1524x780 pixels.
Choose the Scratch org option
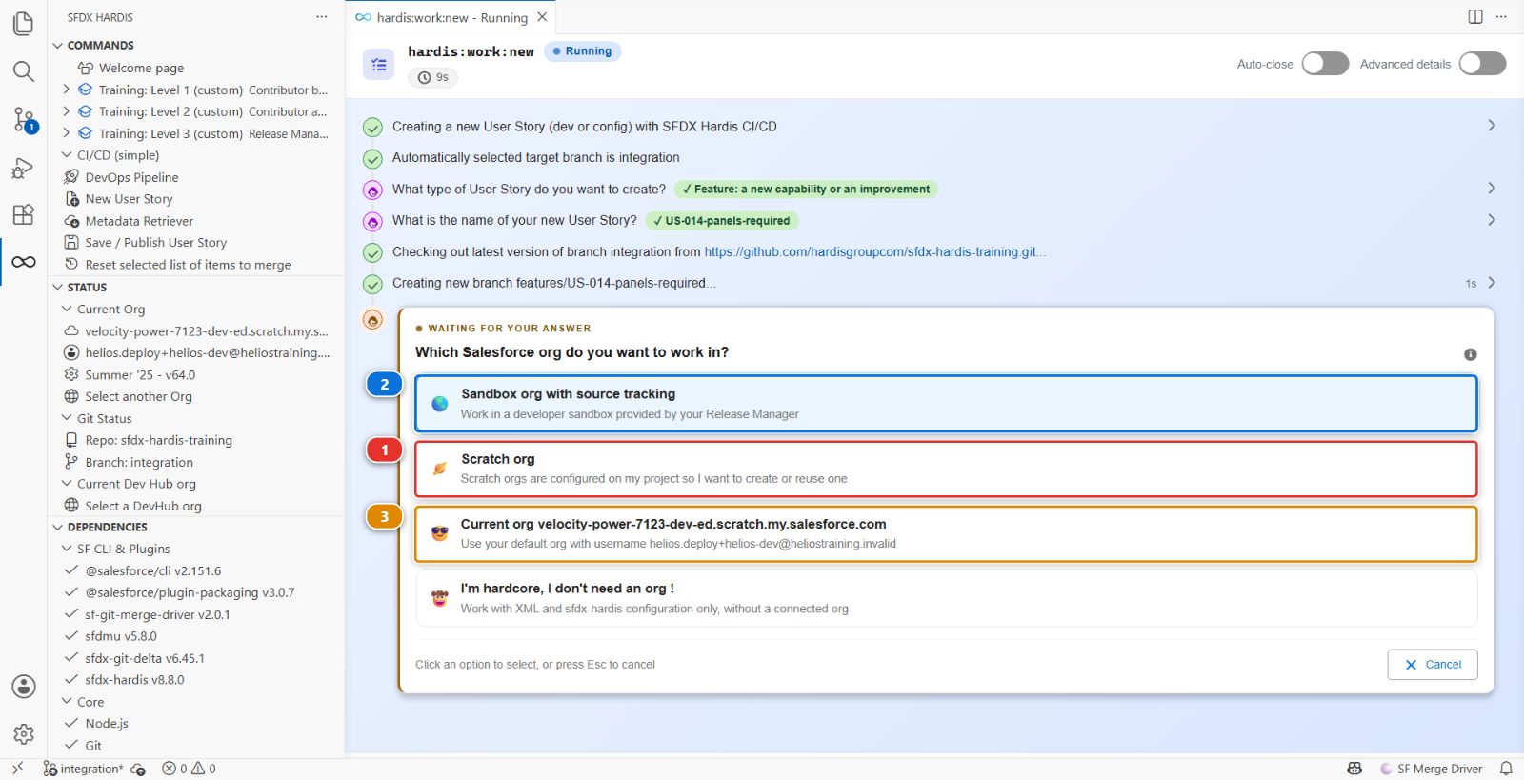pos(946,469)
